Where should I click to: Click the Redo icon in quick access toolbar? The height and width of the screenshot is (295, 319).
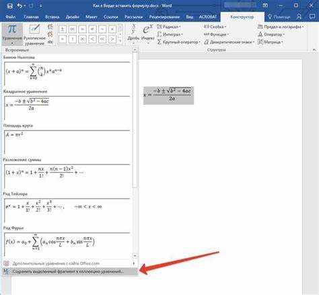[31, 6]
